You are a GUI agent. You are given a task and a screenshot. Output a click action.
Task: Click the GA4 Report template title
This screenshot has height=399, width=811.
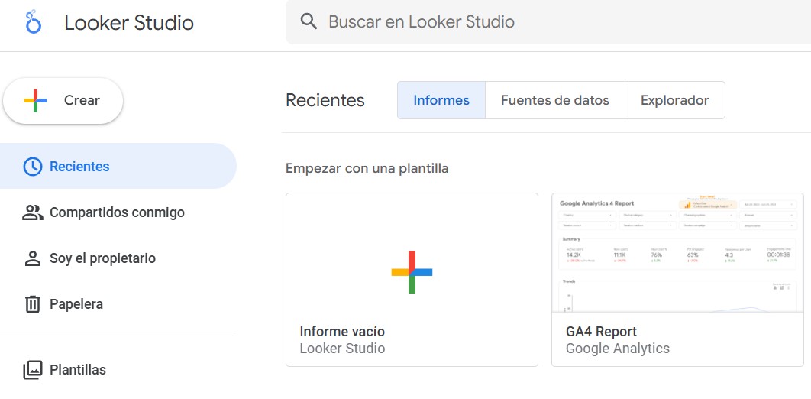point(601,332)
